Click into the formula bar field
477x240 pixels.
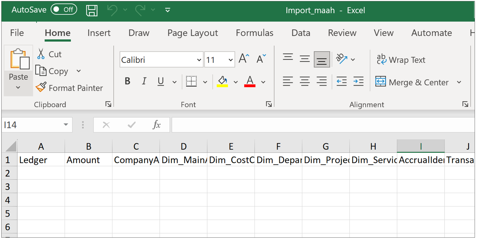pos(323,125)
